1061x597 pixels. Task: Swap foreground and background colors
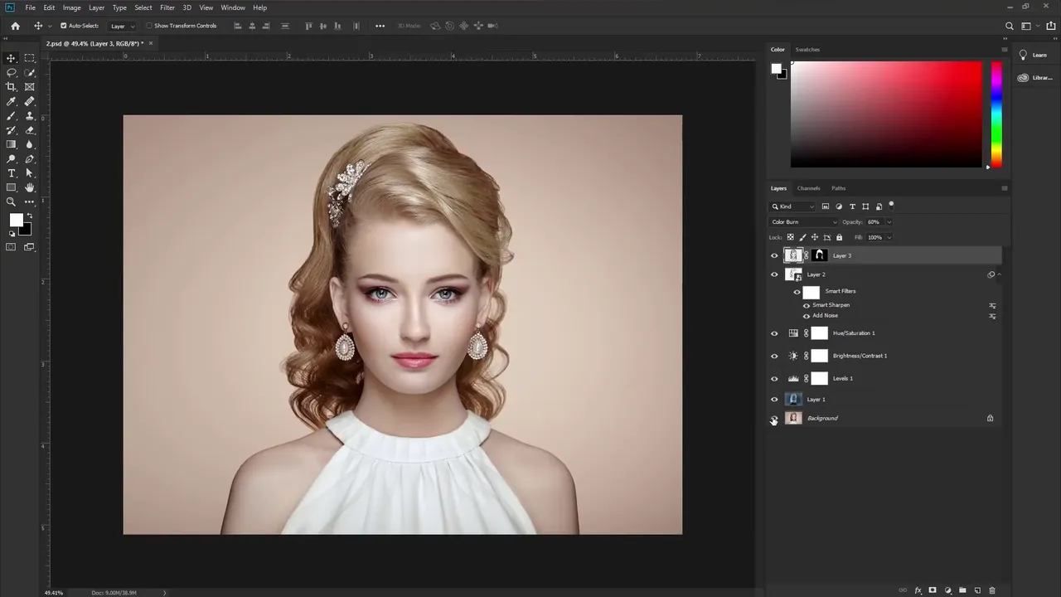pyautogui.click(x=30, y=216)
